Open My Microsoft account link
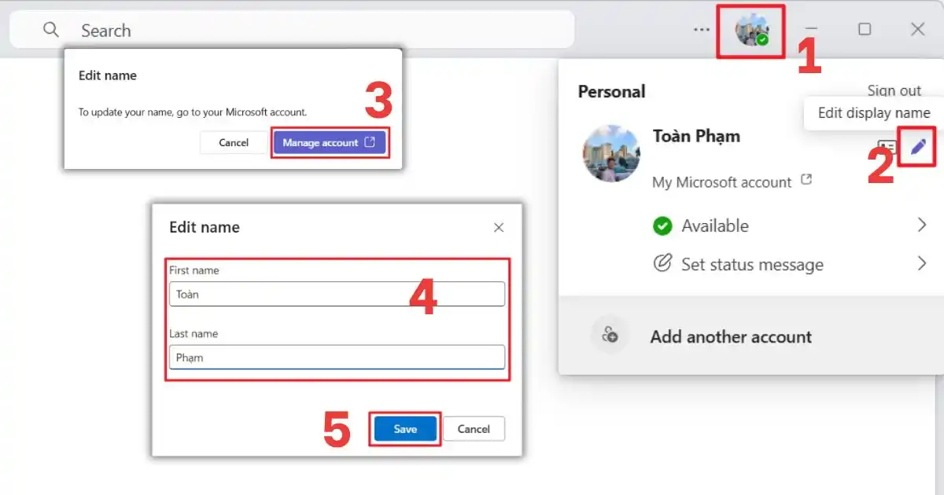The height and width of the screenshot is (495, 944). click(x=721, y=182)
